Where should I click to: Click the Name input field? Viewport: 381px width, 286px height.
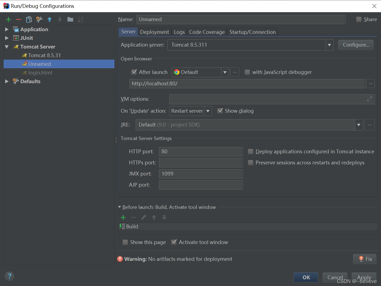[x=241, y=19]
